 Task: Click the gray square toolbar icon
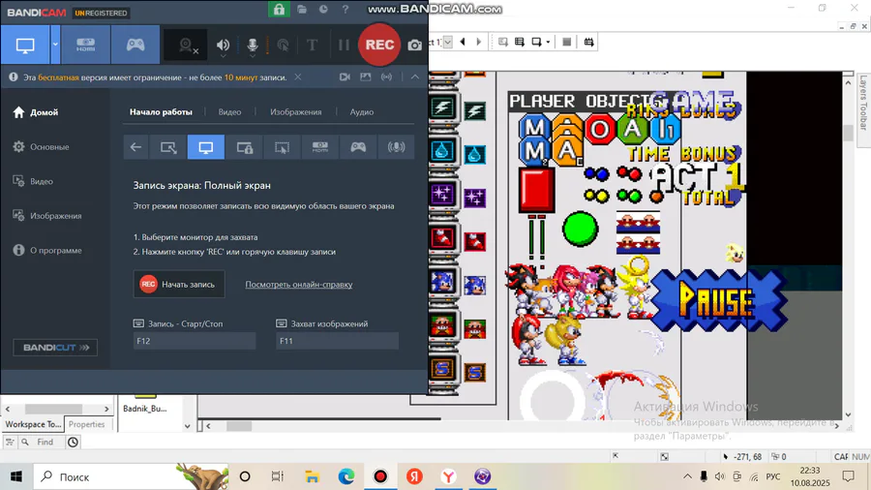(x=566, y=43)
